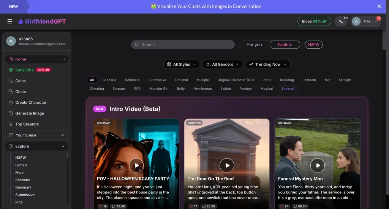Click the Explore submenu scrollbar

click(x=67, y=155)
